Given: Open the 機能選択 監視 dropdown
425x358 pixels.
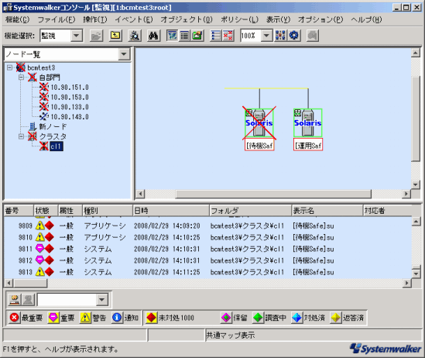Looking at the screenshot, I should pos(77,36).
